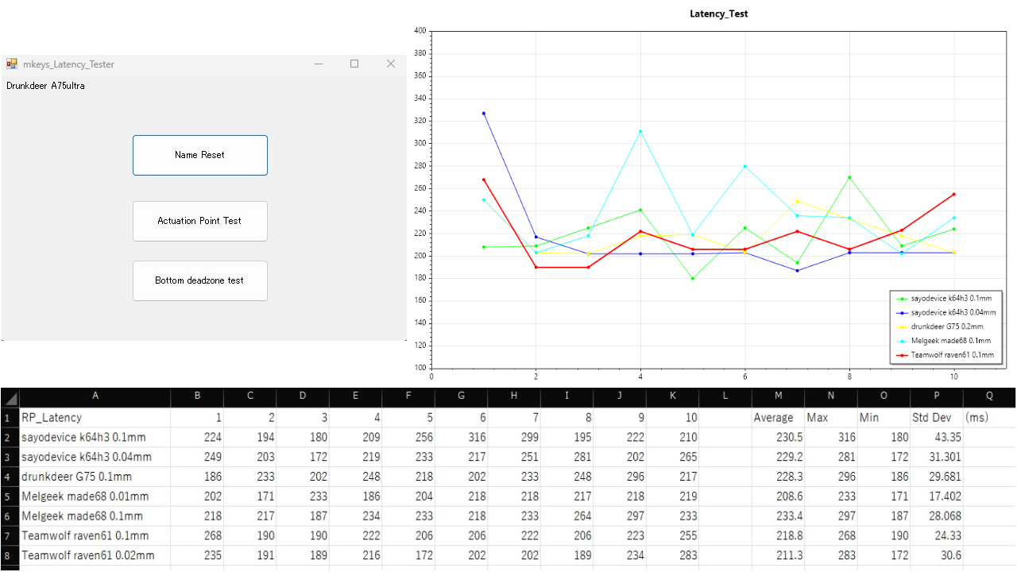Click the drunkdeer G75 0.1mm cell
Image resolution: width=1017 pixels, height=572 pixels.
(x=95, y=477)
